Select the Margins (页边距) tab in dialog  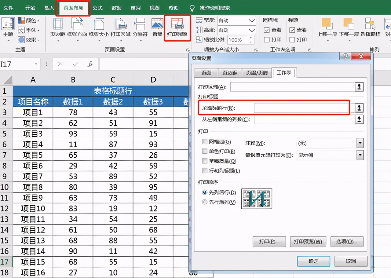pyautogui.click(x=230, y=73)
